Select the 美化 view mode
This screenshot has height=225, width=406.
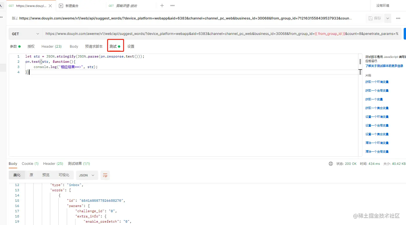17,175
